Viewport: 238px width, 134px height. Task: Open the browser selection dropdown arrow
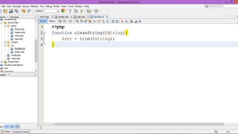66,11
